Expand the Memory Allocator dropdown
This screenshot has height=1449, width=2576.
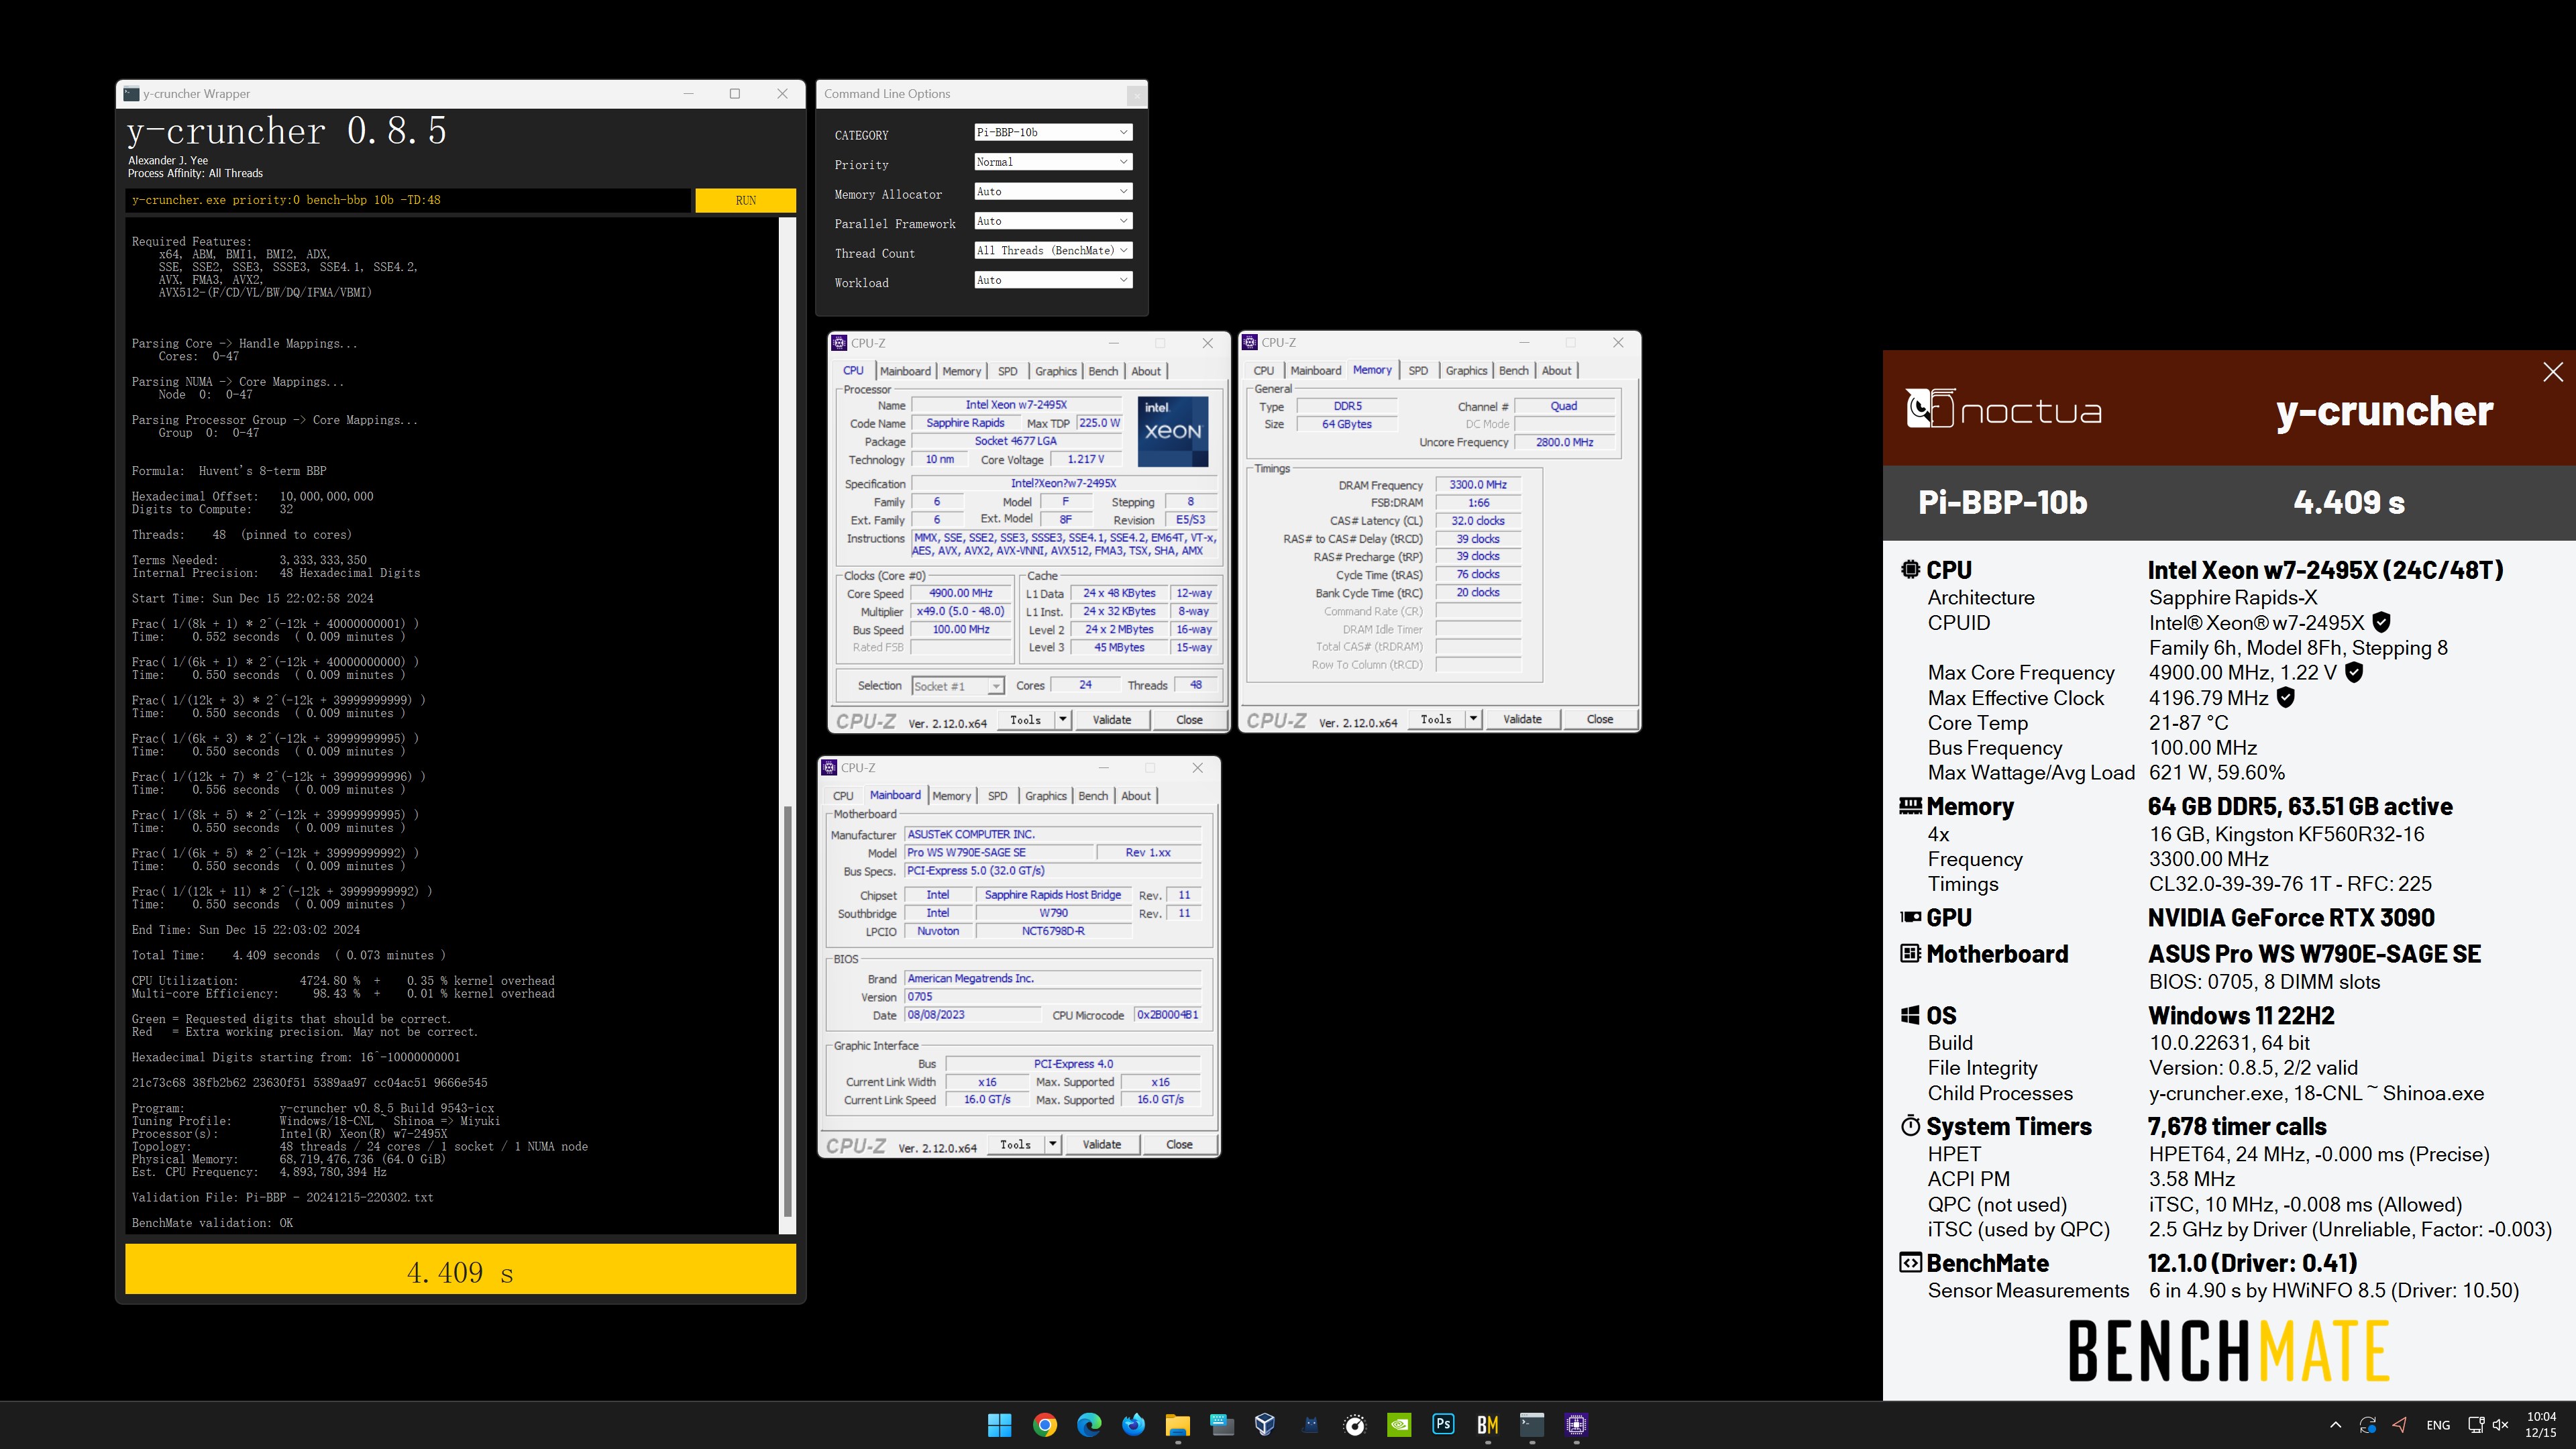pyautogui.click(x=1053, y=191)
